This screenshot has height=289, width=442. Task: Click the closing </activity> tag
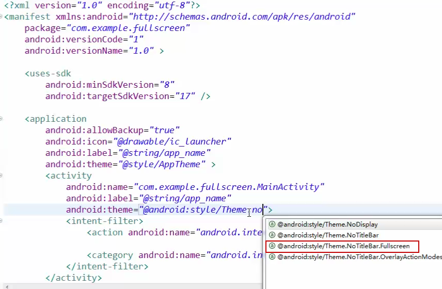tap(73, 278)
